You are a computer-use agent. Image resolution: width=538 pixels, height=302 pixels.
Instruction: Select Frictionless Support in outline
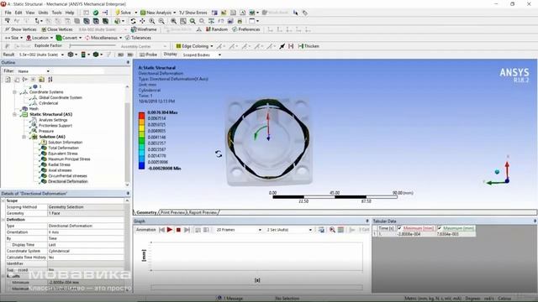click(55, 126)
